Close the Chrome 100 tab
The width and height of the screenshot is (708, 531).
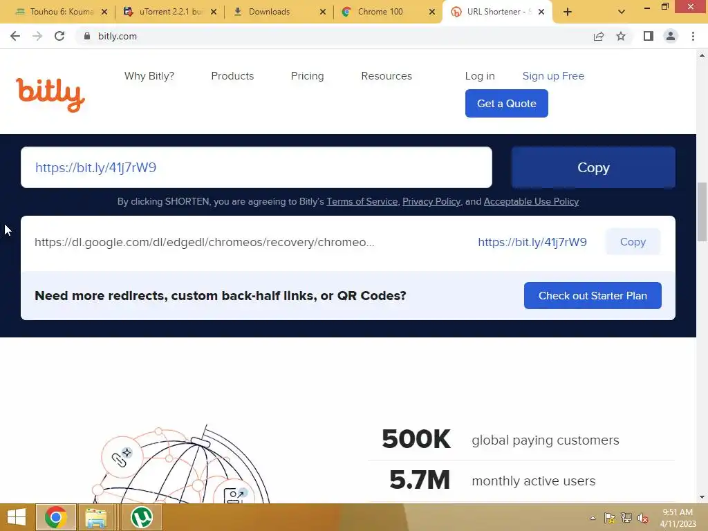pos(432,12)
